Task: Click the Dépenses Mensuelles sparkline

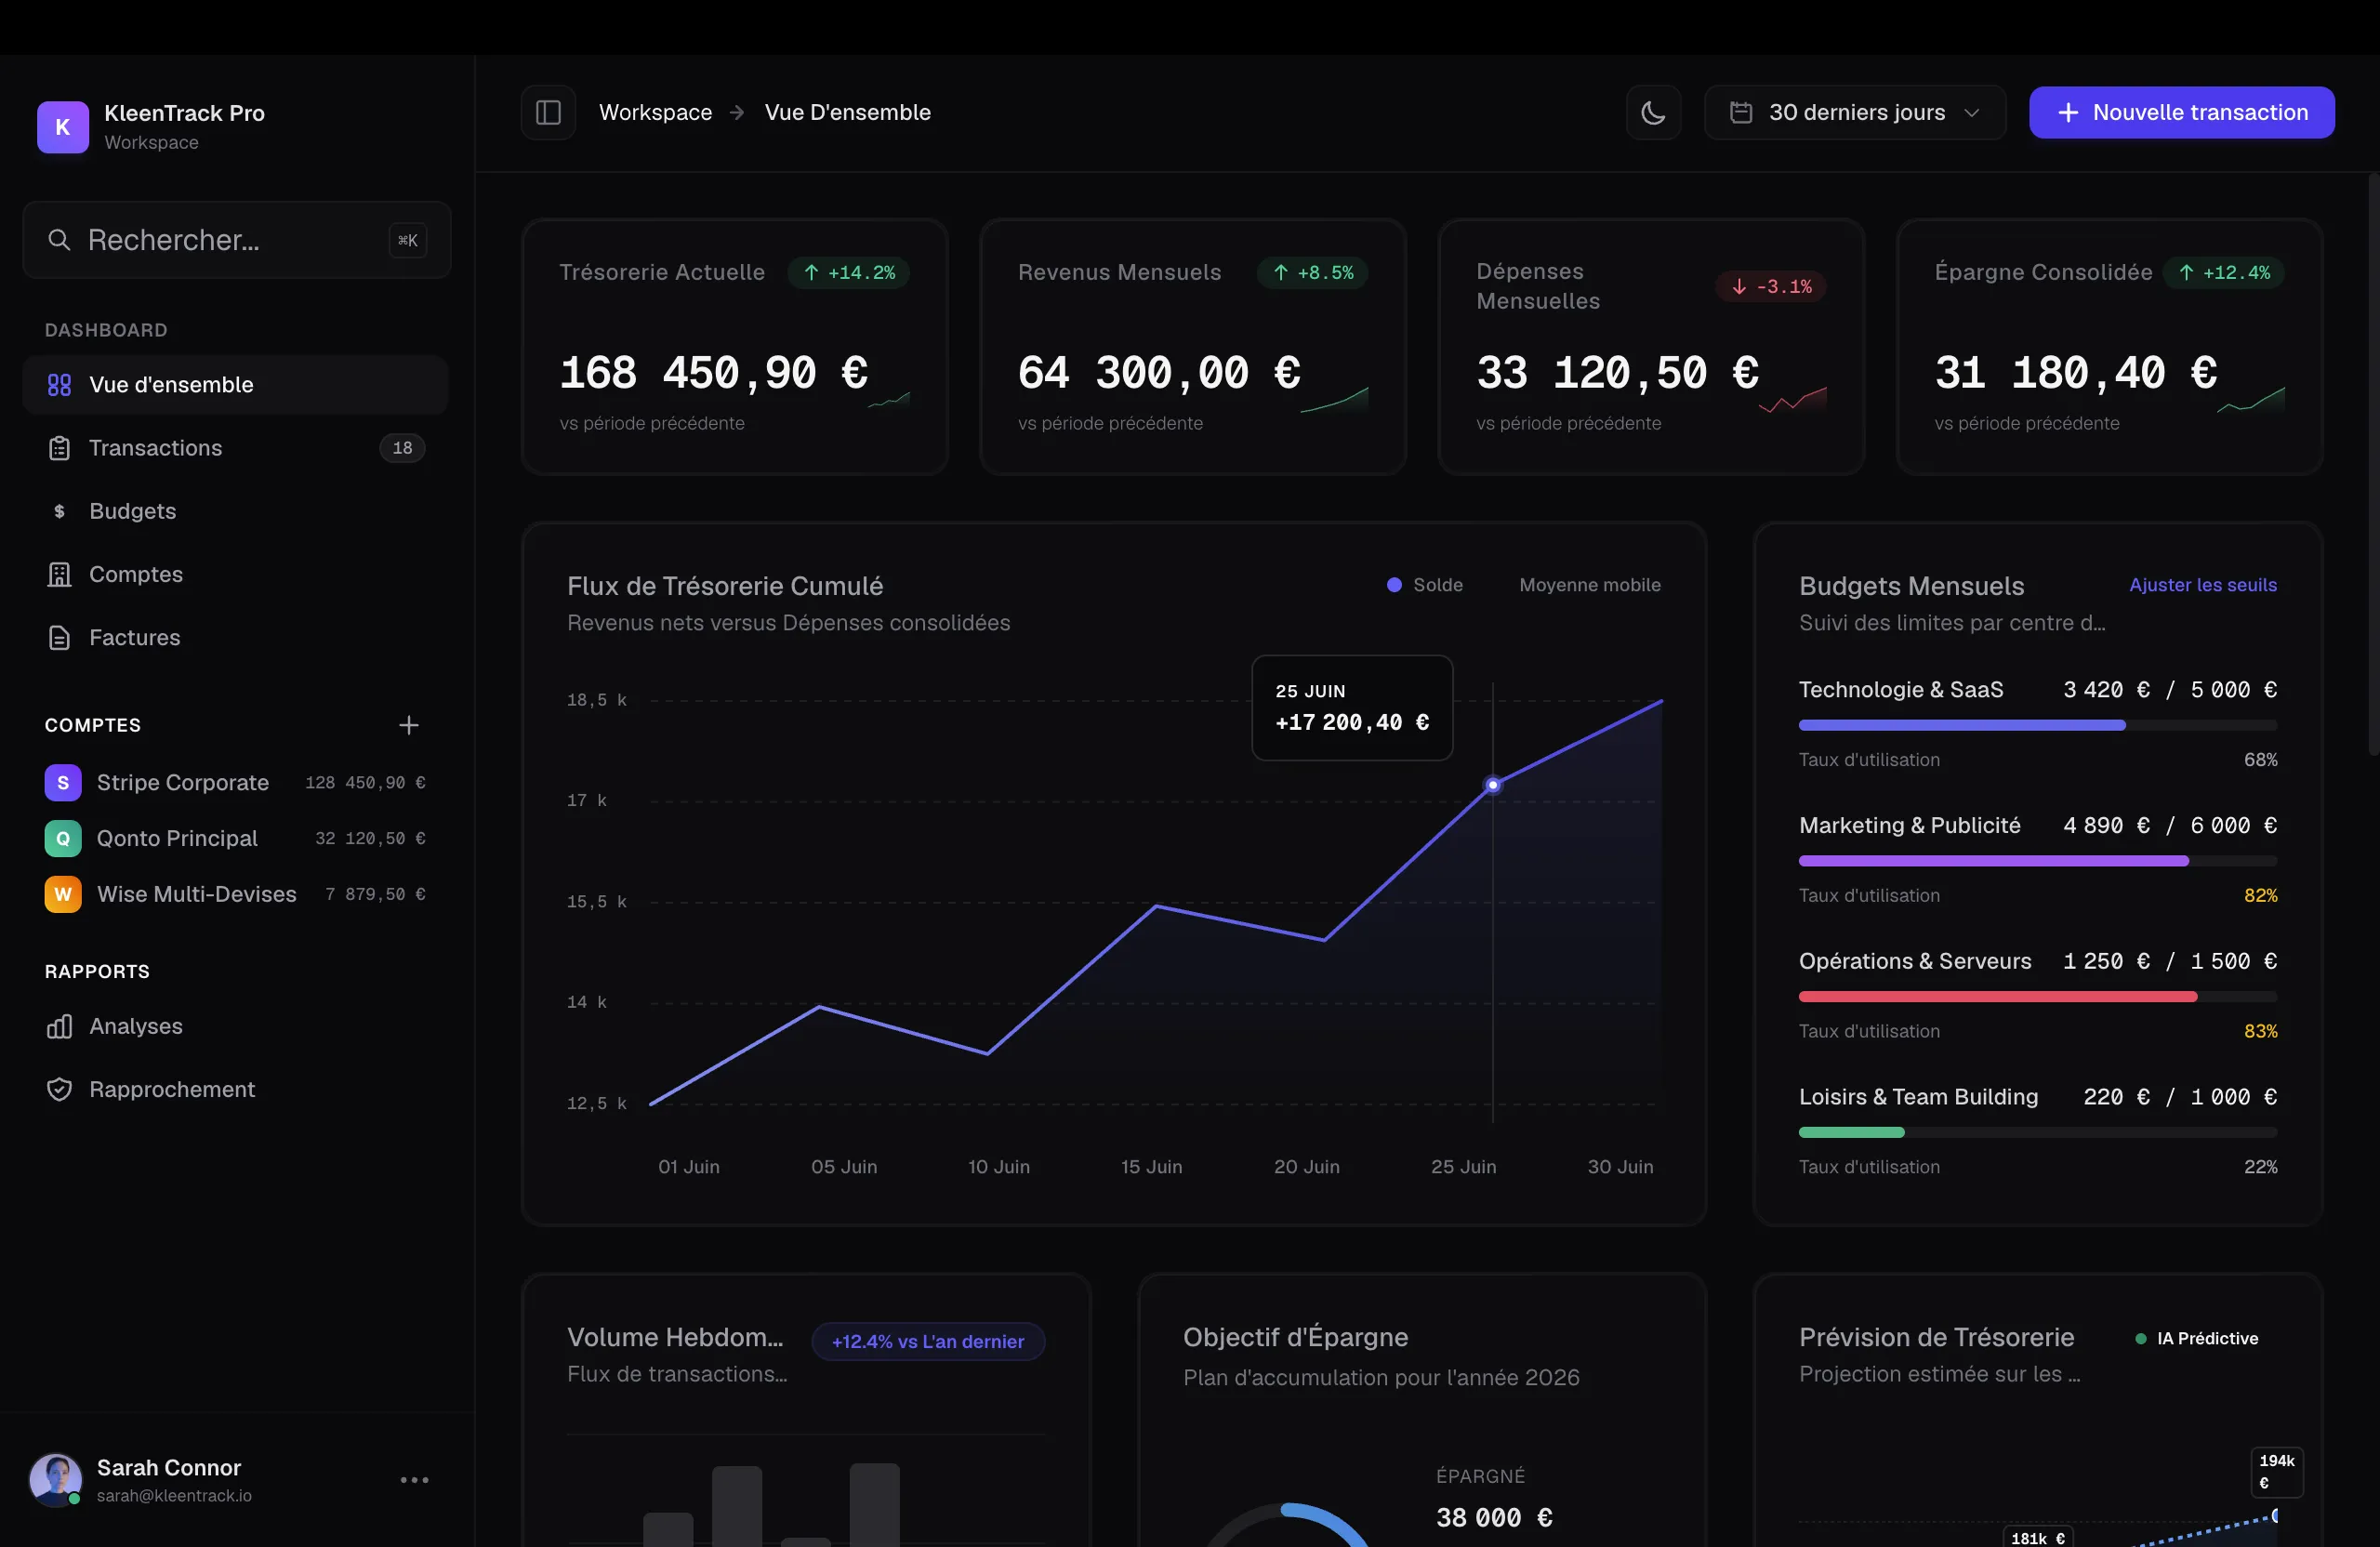Action: pyautogui.click(x=1793, y=400)
